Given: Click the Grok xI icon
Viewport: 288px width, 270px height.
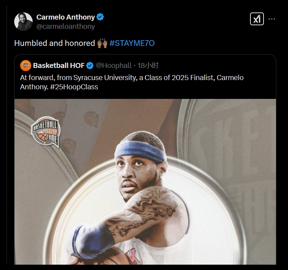Looking at the screenshot, I should pyautogui.click(x=257, y=19).
